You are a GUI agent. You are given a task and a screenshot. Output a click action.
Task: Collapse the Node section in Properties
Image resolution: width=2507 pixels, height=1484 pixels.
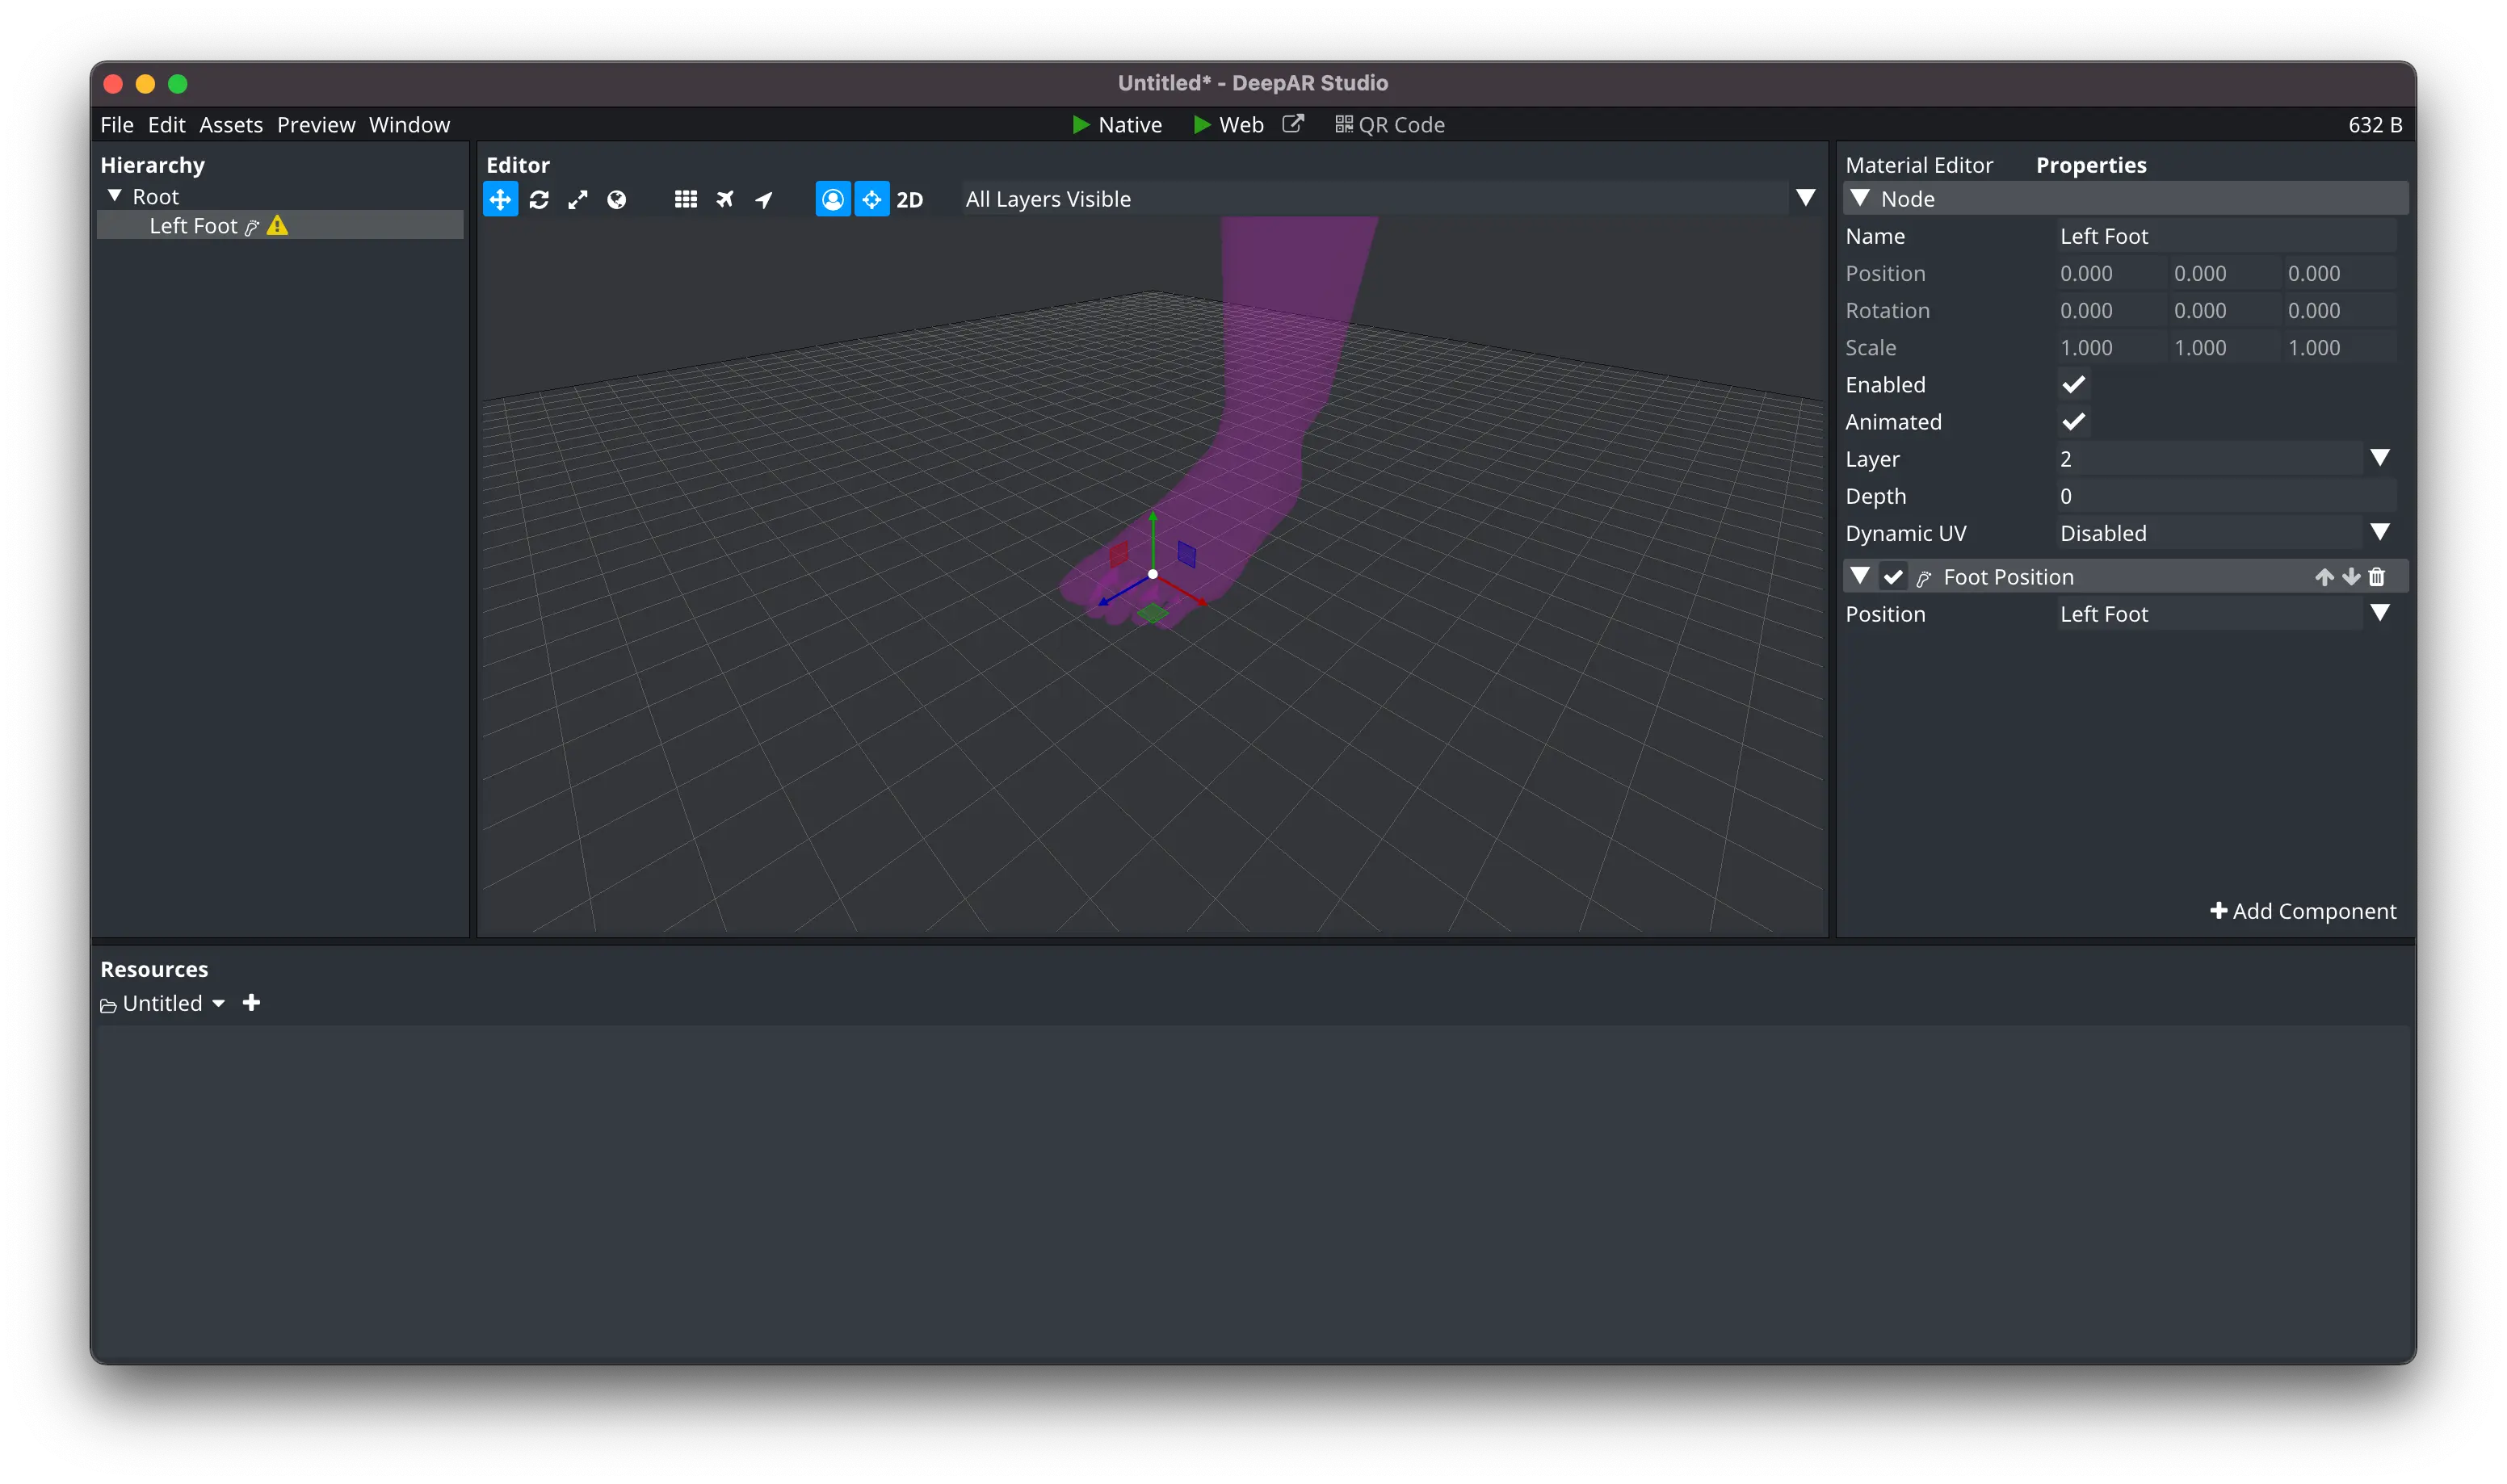[1860, 198]
